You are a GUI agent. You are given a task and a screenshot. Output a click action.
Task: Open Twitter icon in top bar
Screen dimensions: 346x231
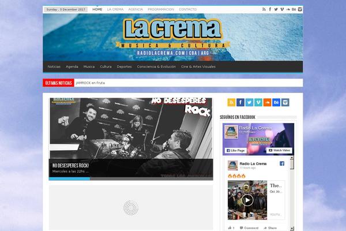click(276, 9)
